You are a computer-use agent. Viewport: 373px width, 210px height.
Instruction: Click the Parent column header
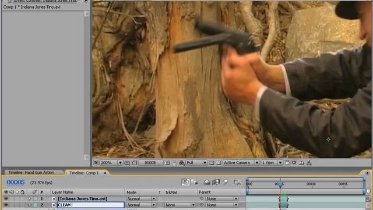coord(205,192)
